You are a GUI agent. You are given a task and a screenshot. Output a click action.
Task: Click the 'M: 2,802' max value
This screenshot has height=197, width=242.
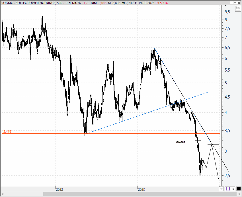pyautogui.click(x=114, y=3)
